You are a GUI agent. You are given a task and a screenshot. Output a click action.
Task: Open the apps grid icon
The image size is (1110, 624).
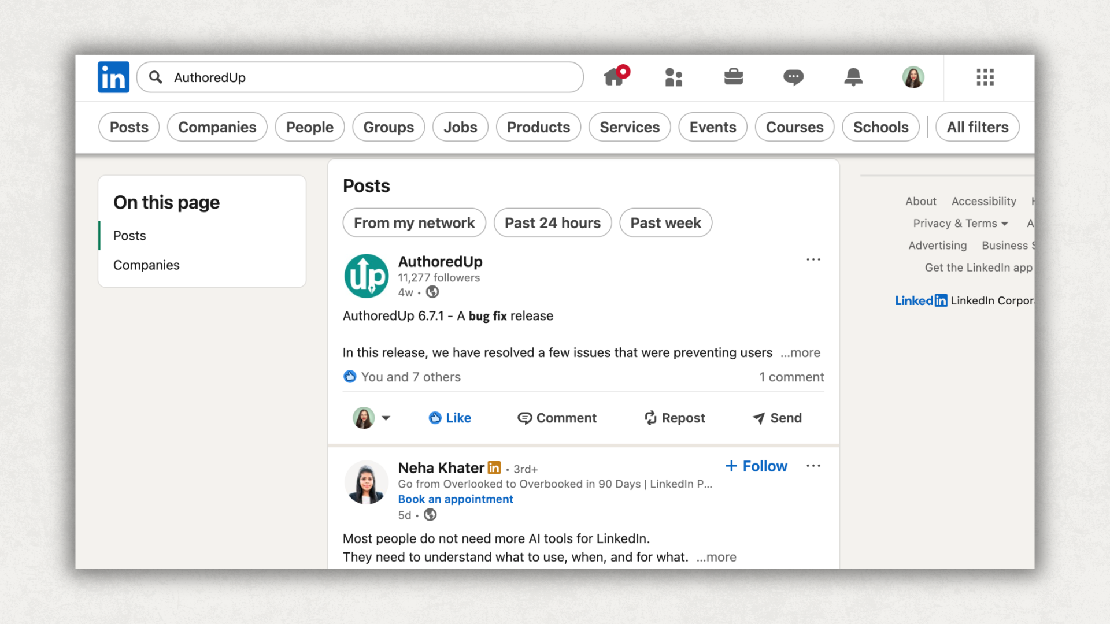pyautogui.click(x=985, y=77)
